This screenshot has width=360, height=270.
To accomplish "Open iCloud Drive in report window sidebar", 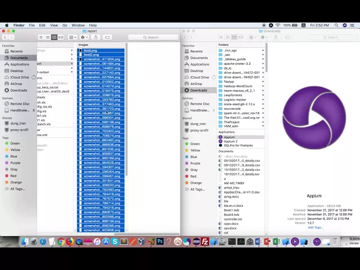I will 19,78.
